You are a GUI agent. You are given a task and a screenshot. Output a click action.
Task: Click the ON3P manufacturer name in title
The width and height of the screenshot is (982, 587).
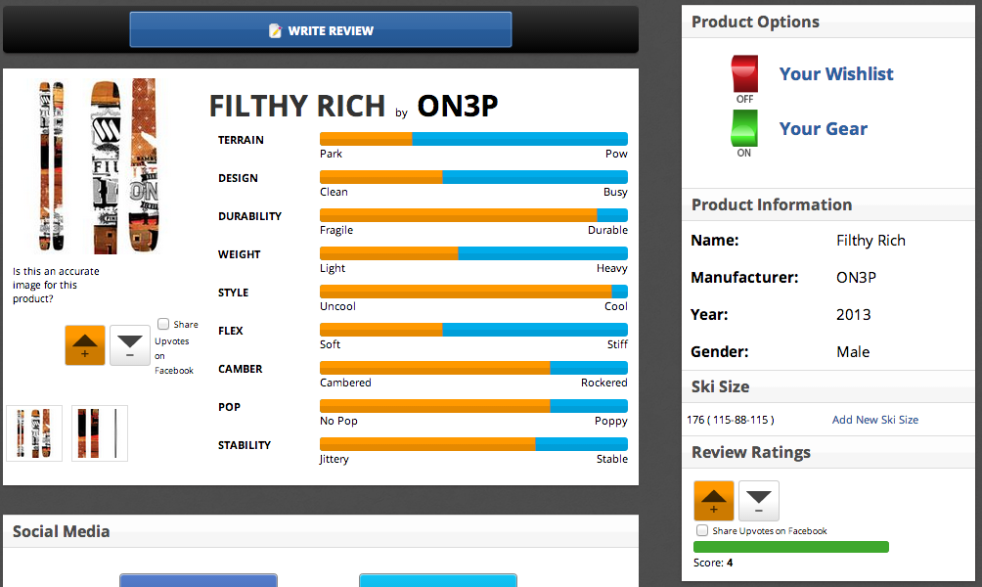[x=457, y=106]
